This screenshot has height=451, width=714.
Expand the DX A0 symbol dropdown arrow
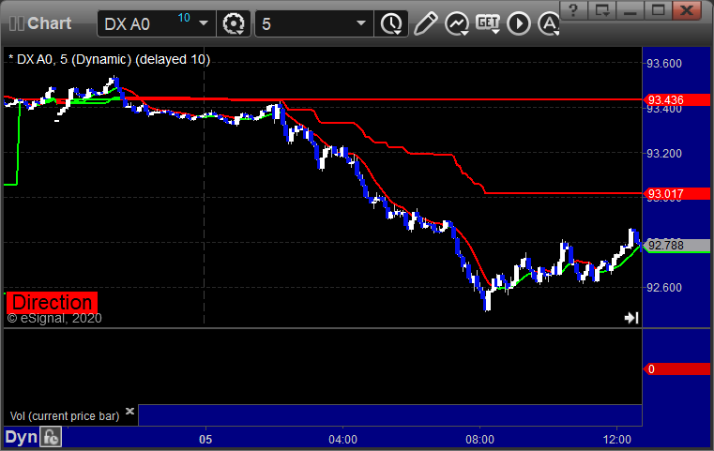pyautogui.click(x=204, y=23)
